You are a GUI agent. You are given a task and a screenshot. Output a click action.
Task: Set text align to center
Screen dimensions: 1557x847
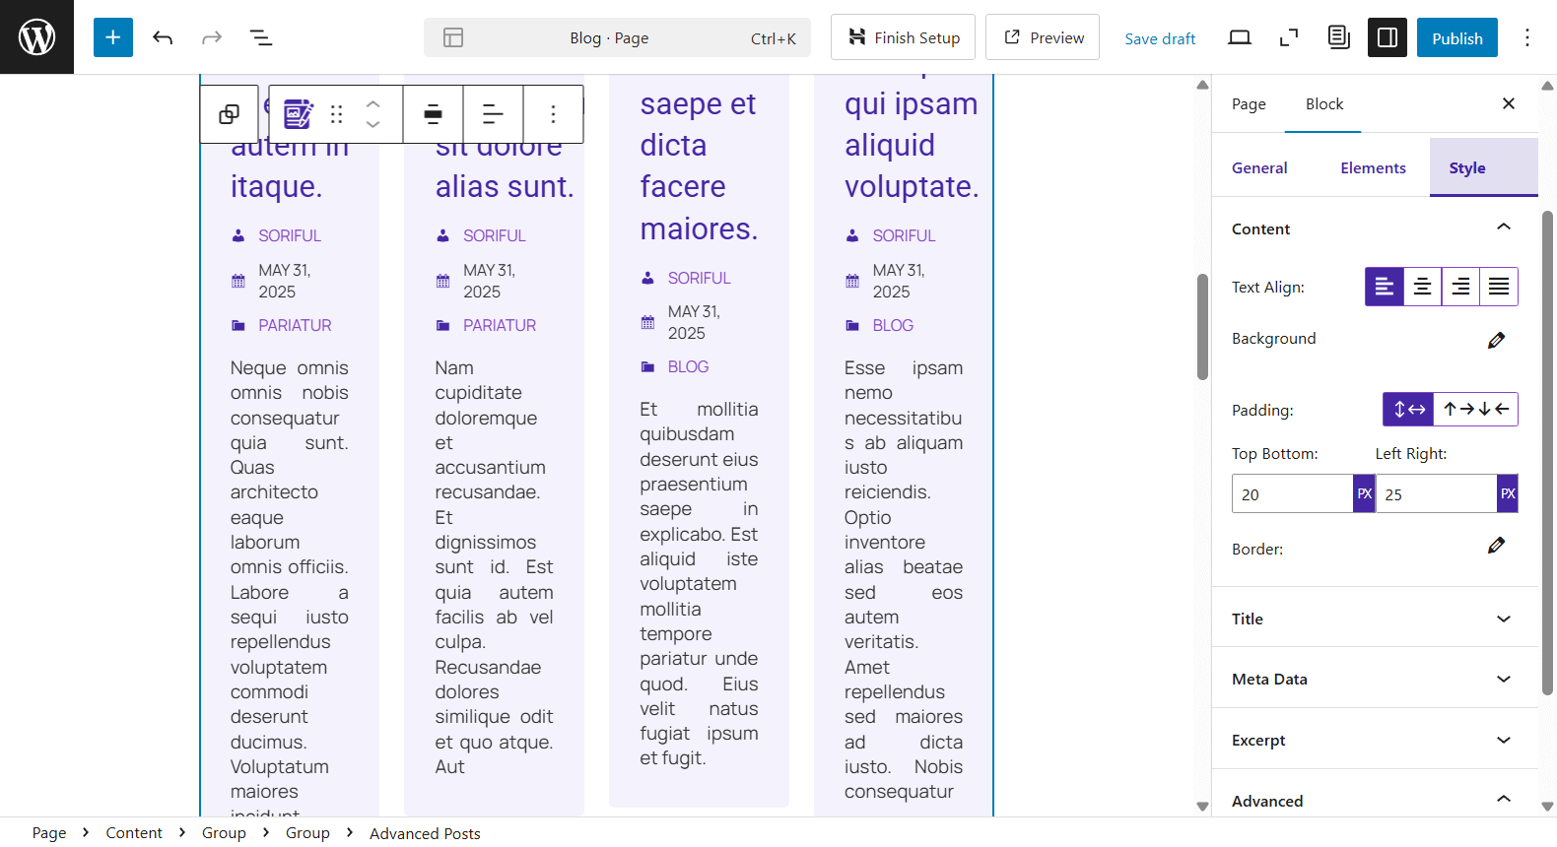[x=1422, y=287]
